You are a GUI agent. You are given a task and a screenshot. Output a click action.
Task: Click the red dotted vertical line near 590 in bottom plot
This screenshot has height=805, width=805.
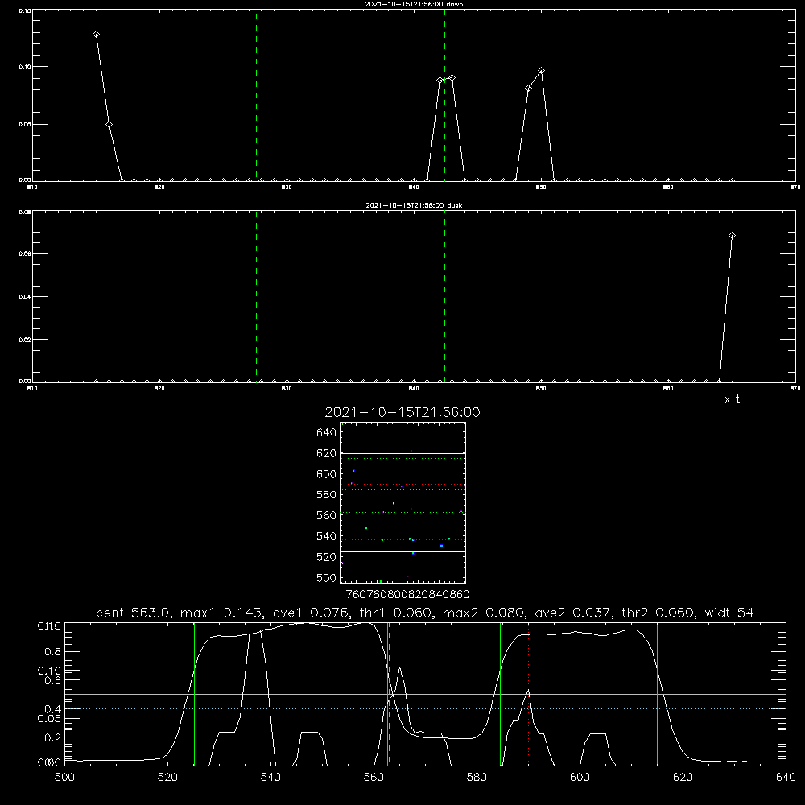(x=528, y=694)
